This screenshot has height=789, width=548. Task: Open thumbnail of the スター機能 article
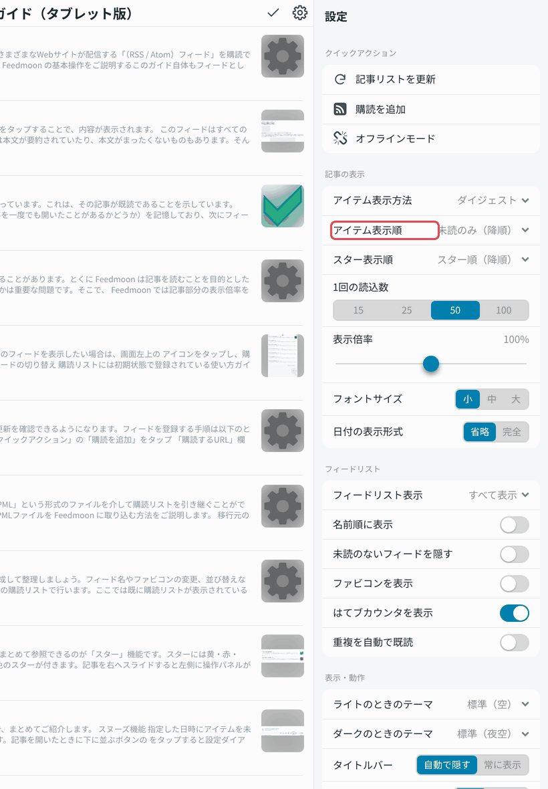point(283,656)
